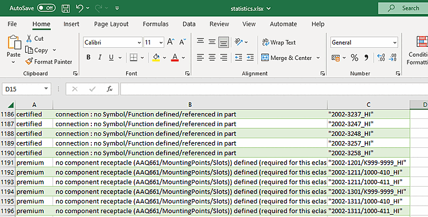
Task: Click the Save floppy disk icon
Action: coord(66,9)
